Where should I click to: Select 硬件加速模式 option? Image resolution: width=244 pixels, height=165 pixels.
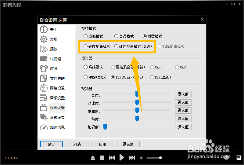point(97,46)
